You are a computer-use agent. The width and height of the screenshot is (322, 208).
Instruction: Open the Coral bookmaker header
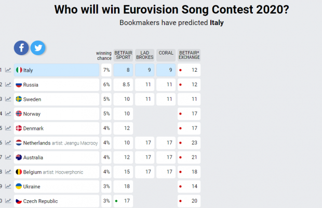[x=166, y=55]
